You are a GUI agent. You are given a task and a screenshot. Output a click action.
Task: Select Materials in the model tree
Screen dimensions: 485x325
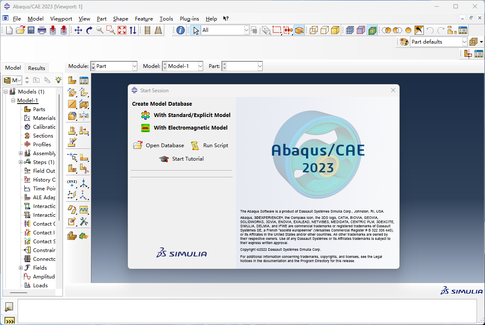pos(44,118)
